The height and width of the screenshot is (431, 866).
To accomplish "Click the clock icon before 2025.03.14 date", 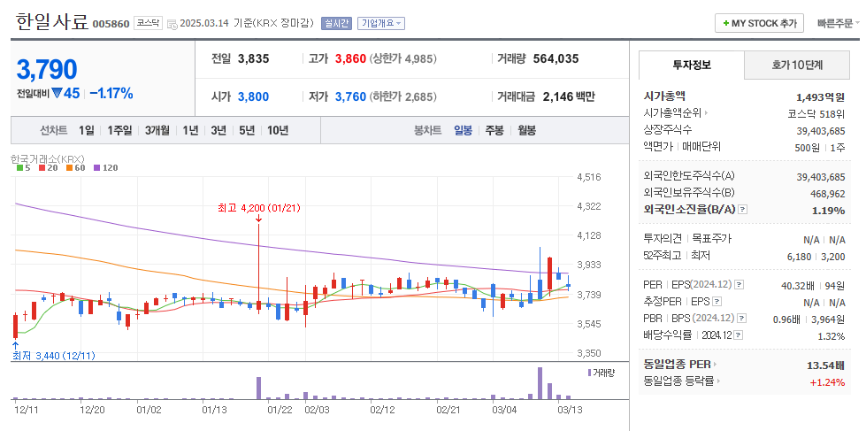I will [x=172, y=24].
